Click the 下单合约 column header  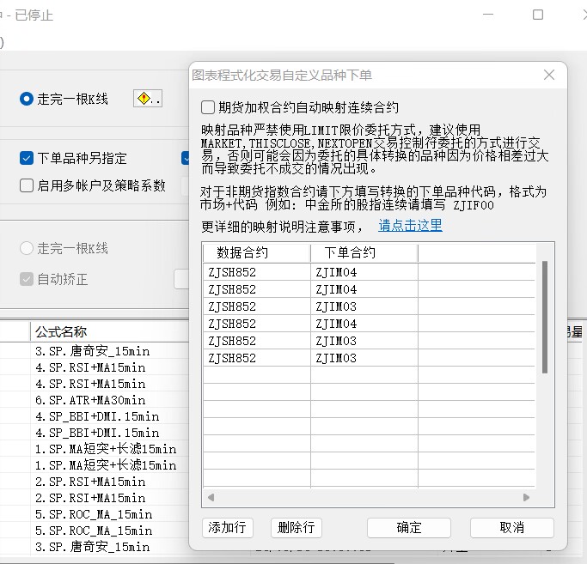click(x=364, y=253)
